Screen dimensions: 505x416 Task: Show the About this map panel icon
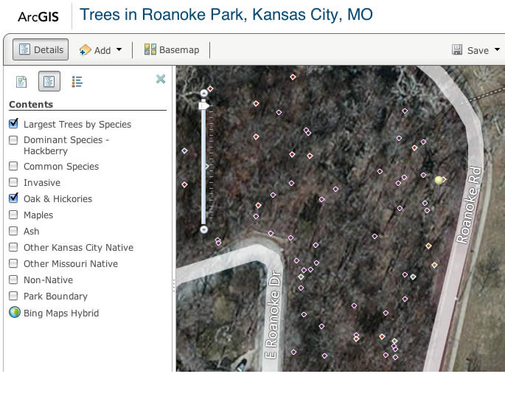pyautogui.click(x=22, y=82)
